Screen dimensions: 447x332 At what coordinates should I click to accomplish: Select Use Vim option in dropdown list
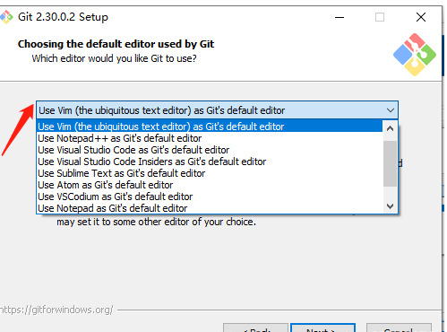(x=210, y=127)
